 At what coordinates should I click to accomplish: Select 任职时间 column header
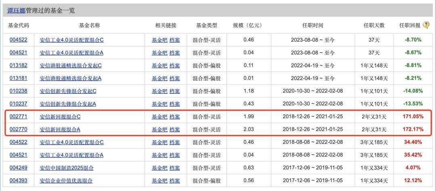[x=313, y=25]
